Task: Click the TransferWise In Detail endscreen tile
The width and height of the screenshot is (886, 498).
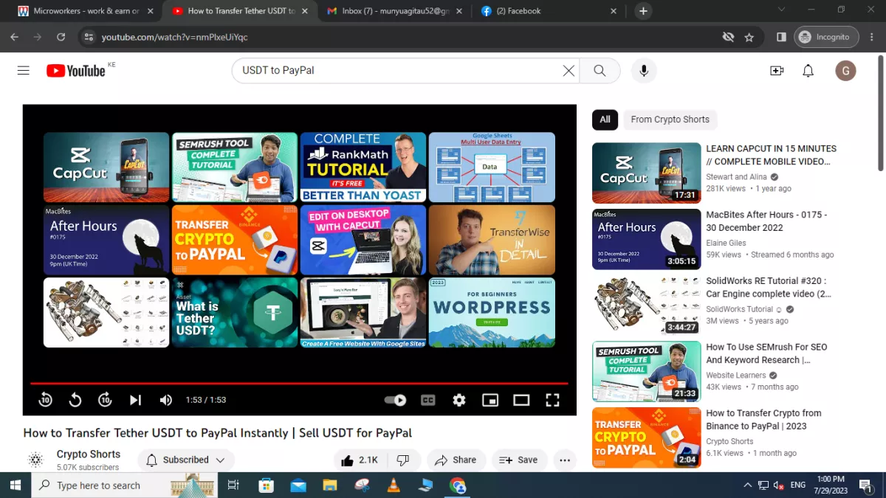Action: 492,240
